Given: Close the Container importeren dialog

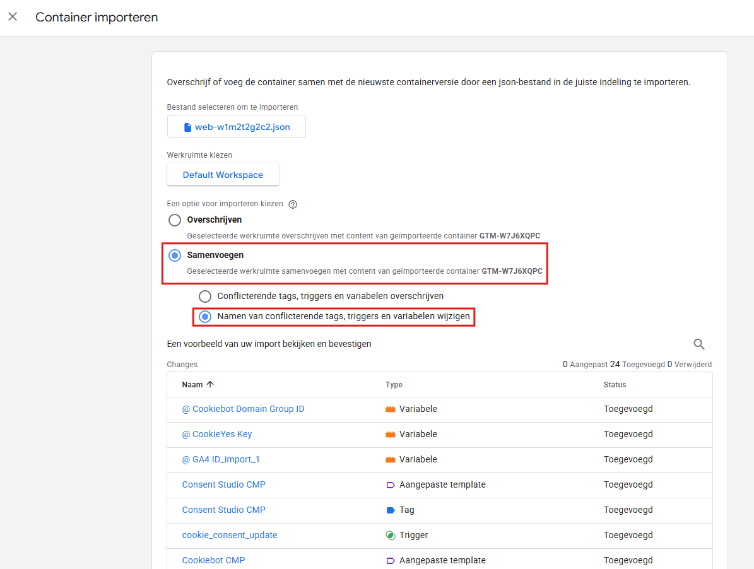Looking at the screenshot, I should [x=13, y=17].
